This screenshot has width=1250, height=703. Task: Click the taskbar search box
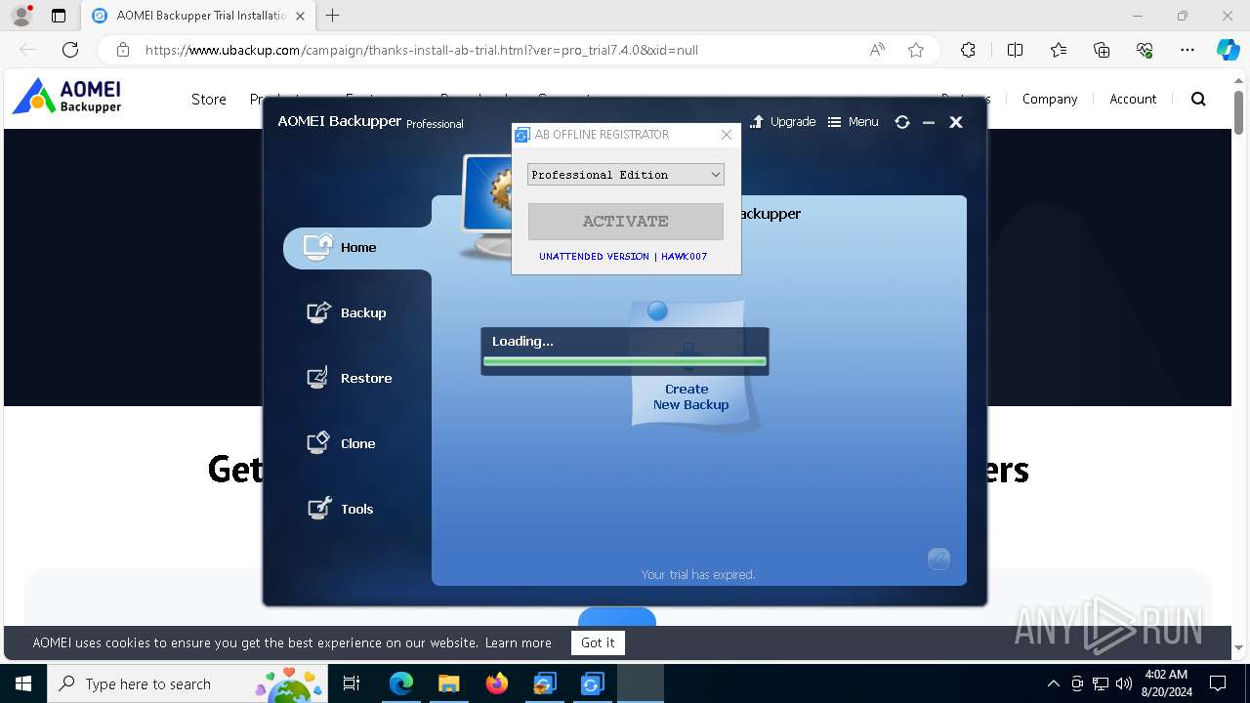[186, 683]
